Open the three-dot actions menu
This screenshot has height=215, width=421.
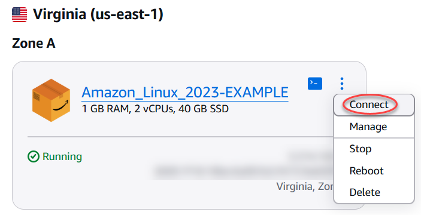pos(341,84)
